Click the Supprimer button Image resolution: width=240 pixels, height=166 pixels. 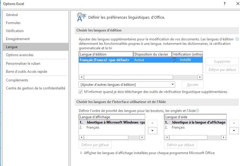pos(222,61)
